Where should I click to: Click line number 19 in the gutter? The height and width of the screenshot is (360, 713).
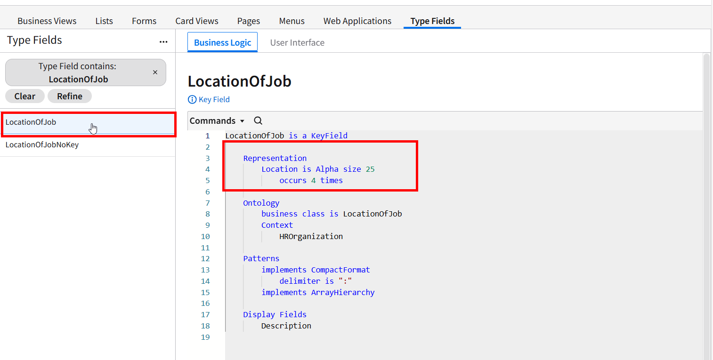(x=205, y=337)
